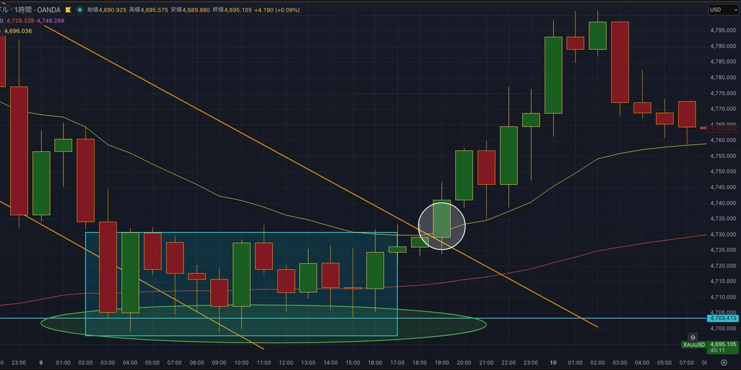Click time axis label 17:00
The height and width of the screenshot is (370, 741).
pyautogui.click(x=397, y=363)
